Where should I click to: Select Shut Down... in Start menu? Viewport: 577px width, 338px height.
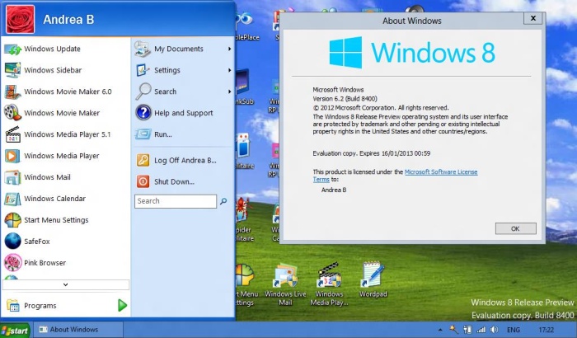(183, 181)
